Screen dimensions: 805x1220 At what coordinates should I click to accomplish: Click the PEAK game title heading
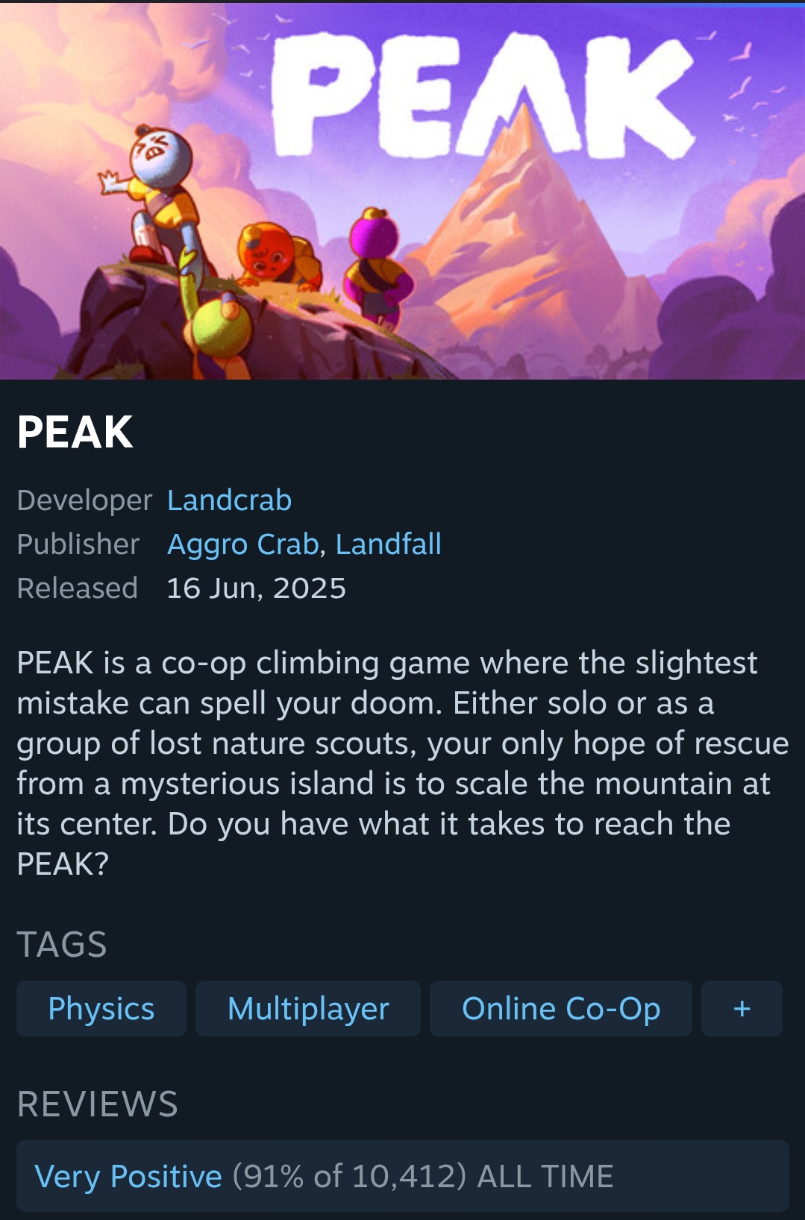(75, 433)
